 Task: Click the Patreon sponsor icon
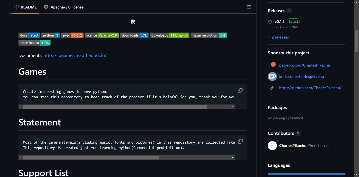click(272, 65)
